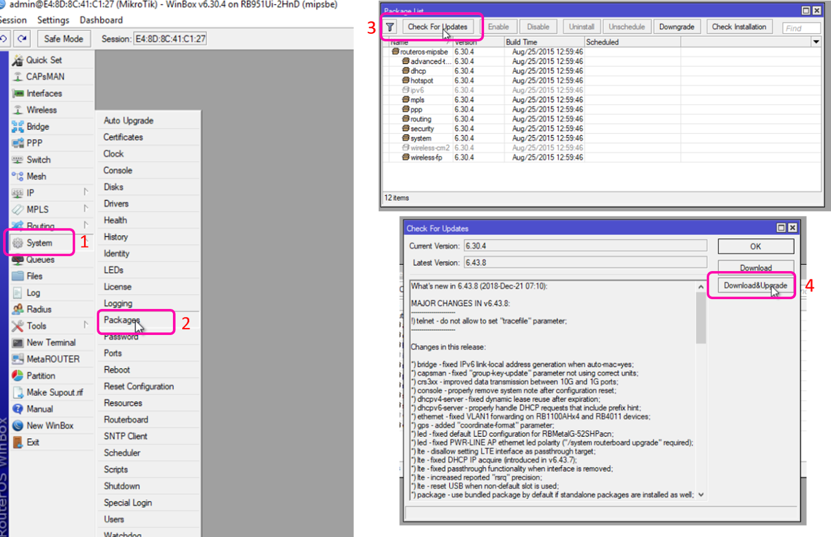831x537 pixels.
Task: Click the changelog scroll up arrow
Action: point(701,287)
